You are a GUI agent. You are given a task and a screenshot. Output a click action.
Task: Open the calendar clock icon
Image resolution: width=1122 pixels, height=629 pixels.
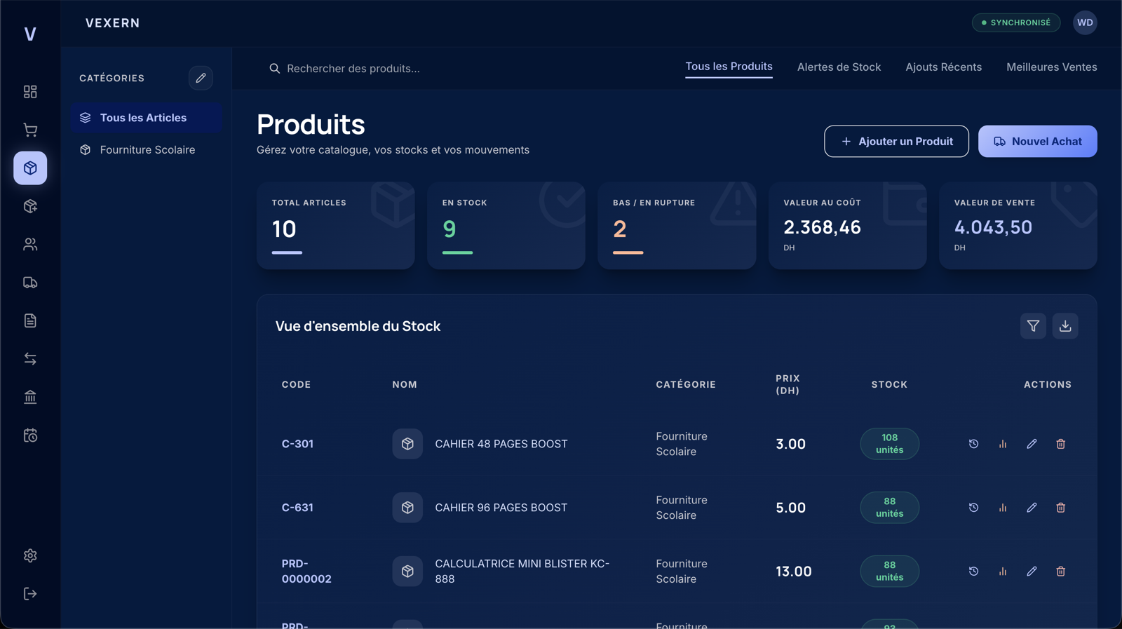click(x=30, y=435)
